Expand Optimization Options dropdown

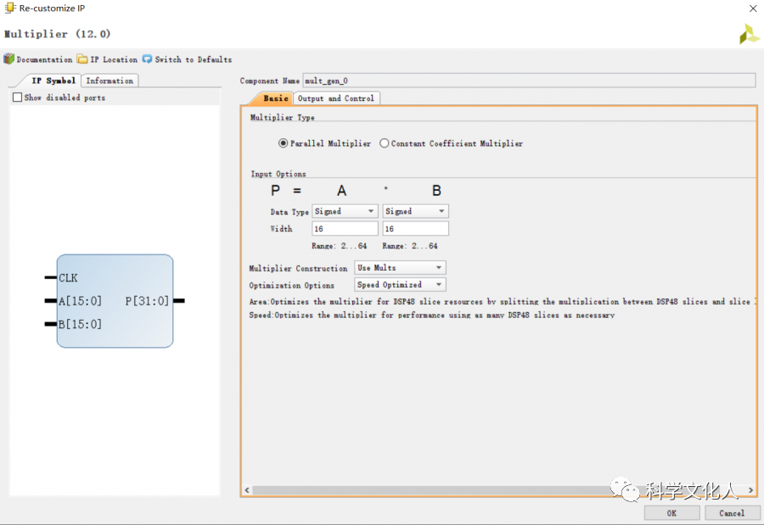400,285
